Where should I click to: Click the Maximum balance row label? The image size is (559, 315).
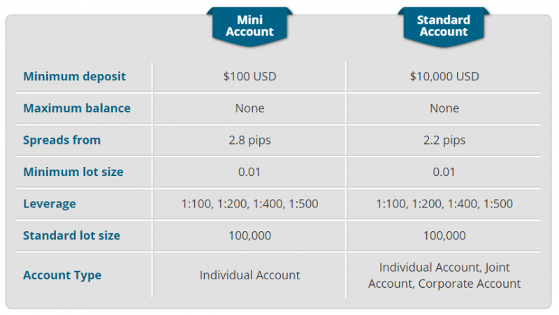pyautogui.click(x=77, y=108)
